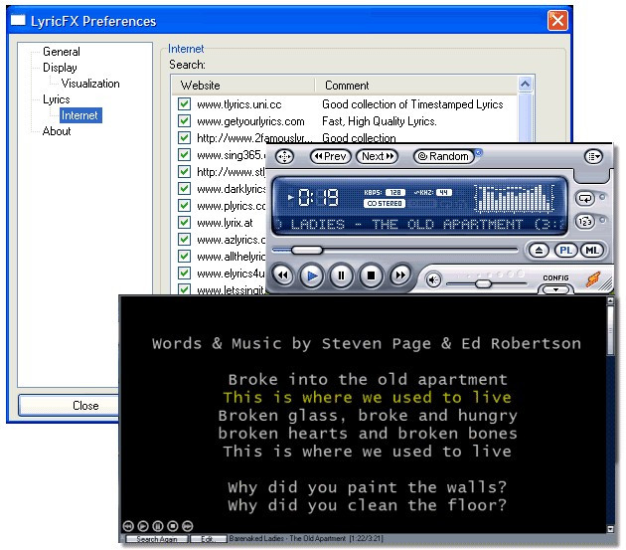
Task: Click the Next button in Winamp
Action: 378,156
